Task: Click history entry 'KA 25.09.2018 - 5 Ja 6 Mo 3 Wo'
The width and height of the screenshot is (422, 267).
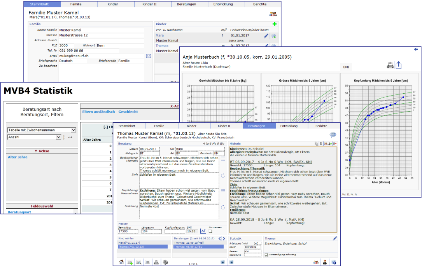Action: [x=267, y=220]
